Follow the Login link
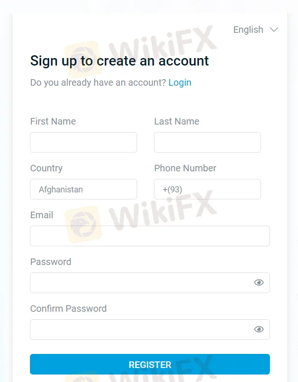This screenshot has height=382, width=298. 180,82
